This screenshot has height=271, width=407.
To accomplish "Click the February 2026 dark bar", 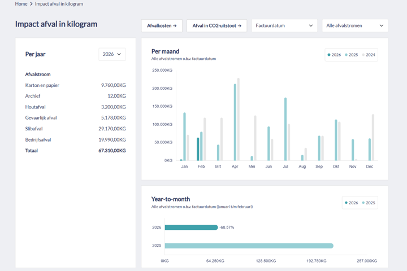I will tap(198, 149).
